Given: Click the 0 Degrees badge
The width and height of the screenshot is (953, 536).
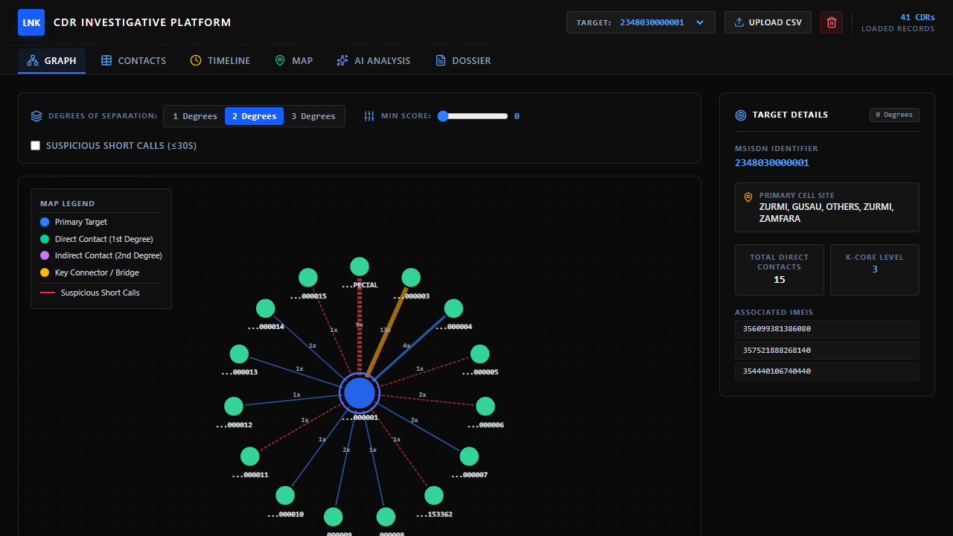Looking at the screenshot, I should (x=894, y=115).
